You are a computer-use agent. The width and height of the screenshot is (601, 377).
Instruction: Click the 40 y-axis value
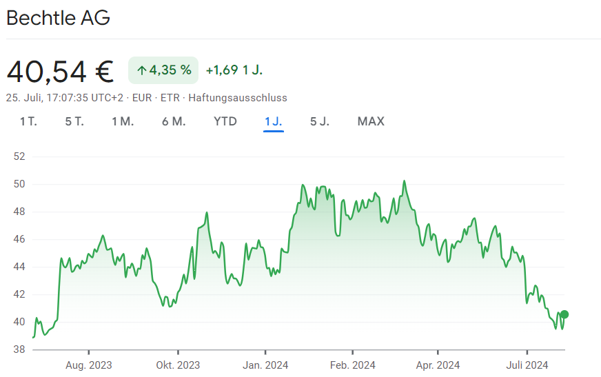pos(19,322)
